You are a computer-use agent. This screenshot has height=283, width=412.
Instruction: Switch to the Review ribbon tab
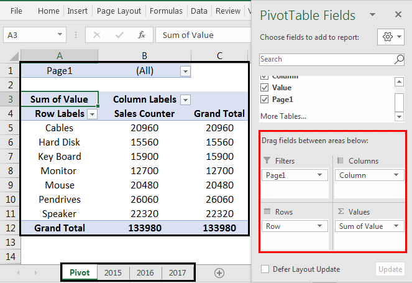coord(228,11)
